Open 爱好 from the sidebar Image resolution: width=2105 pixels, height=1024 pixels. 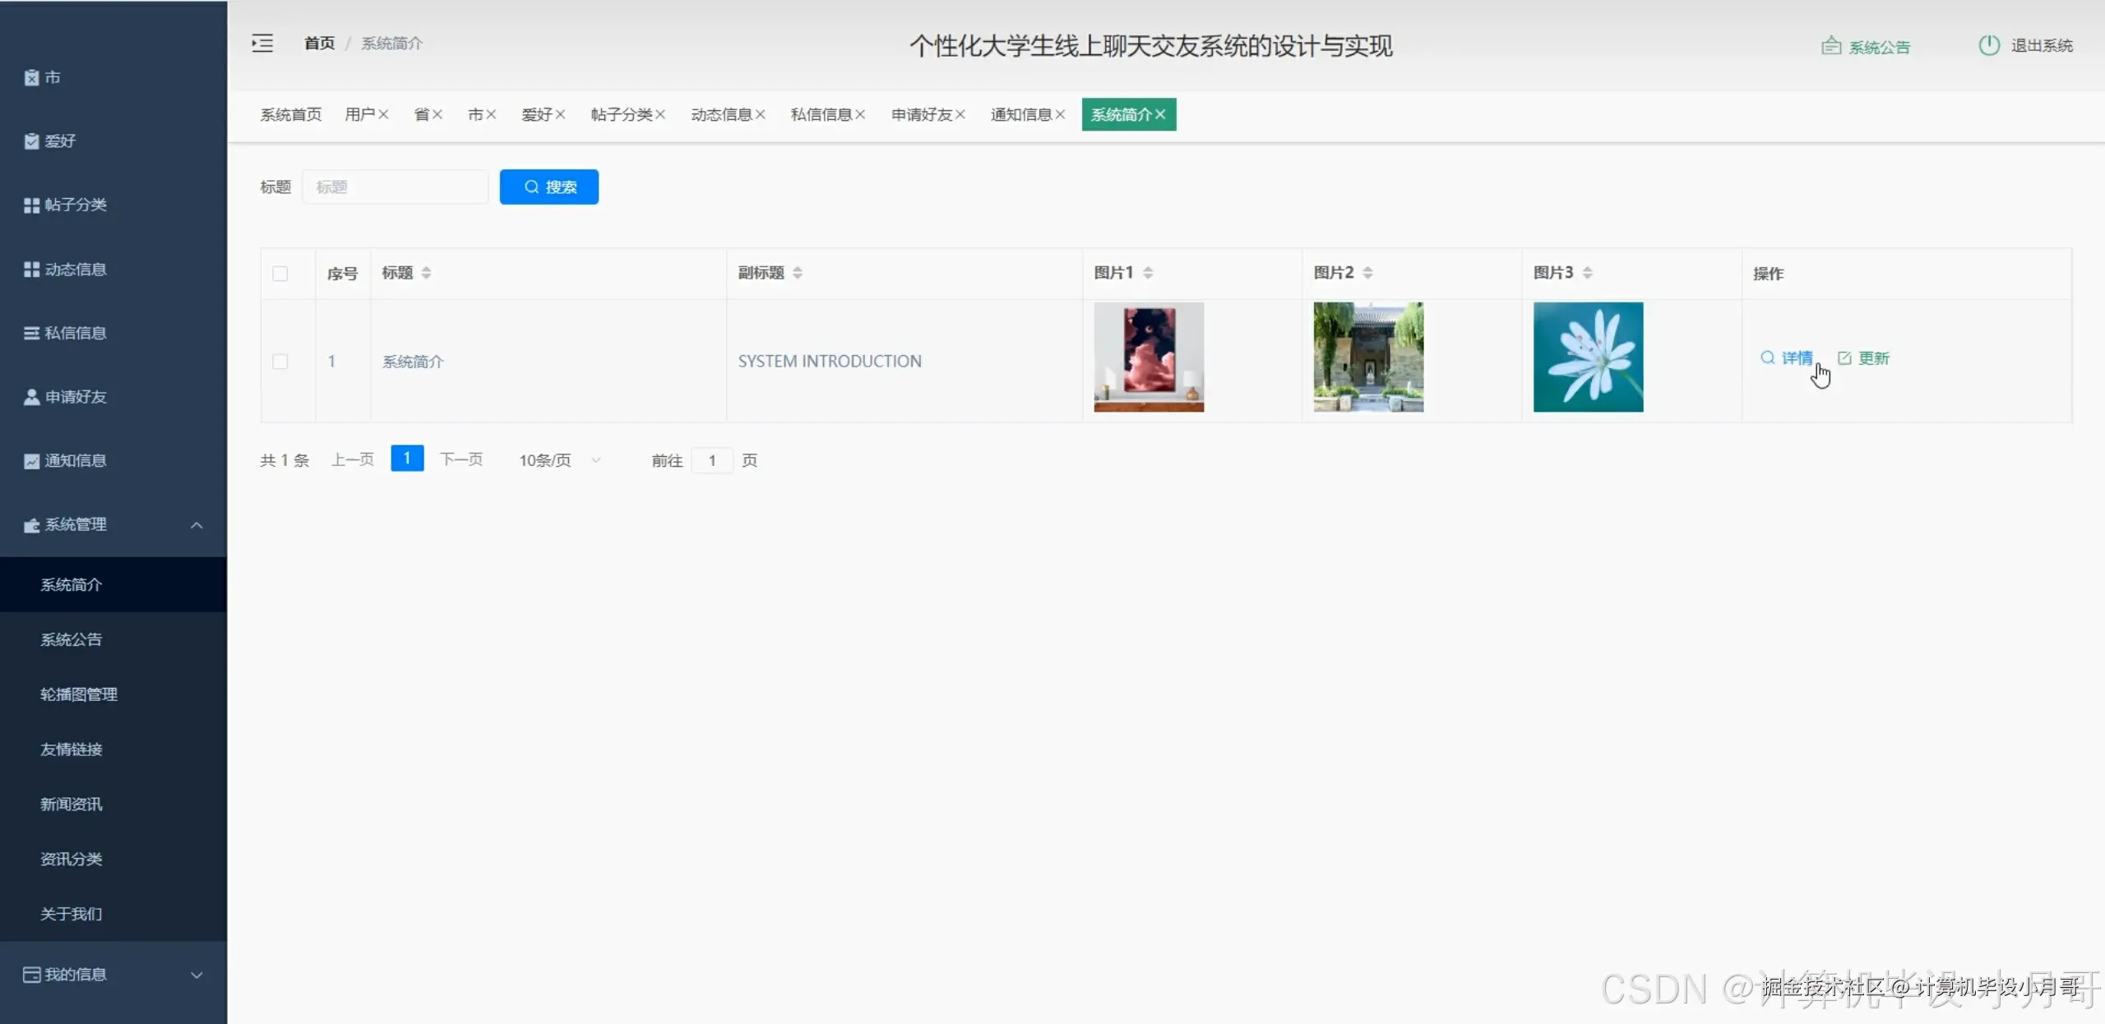tap(58, 141)
